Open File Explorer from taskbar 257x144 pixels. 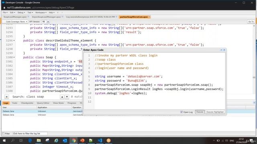pos(39,140)
